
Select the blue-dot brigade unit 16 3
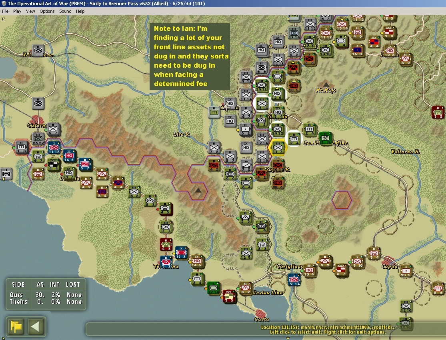tap(358, 50)
